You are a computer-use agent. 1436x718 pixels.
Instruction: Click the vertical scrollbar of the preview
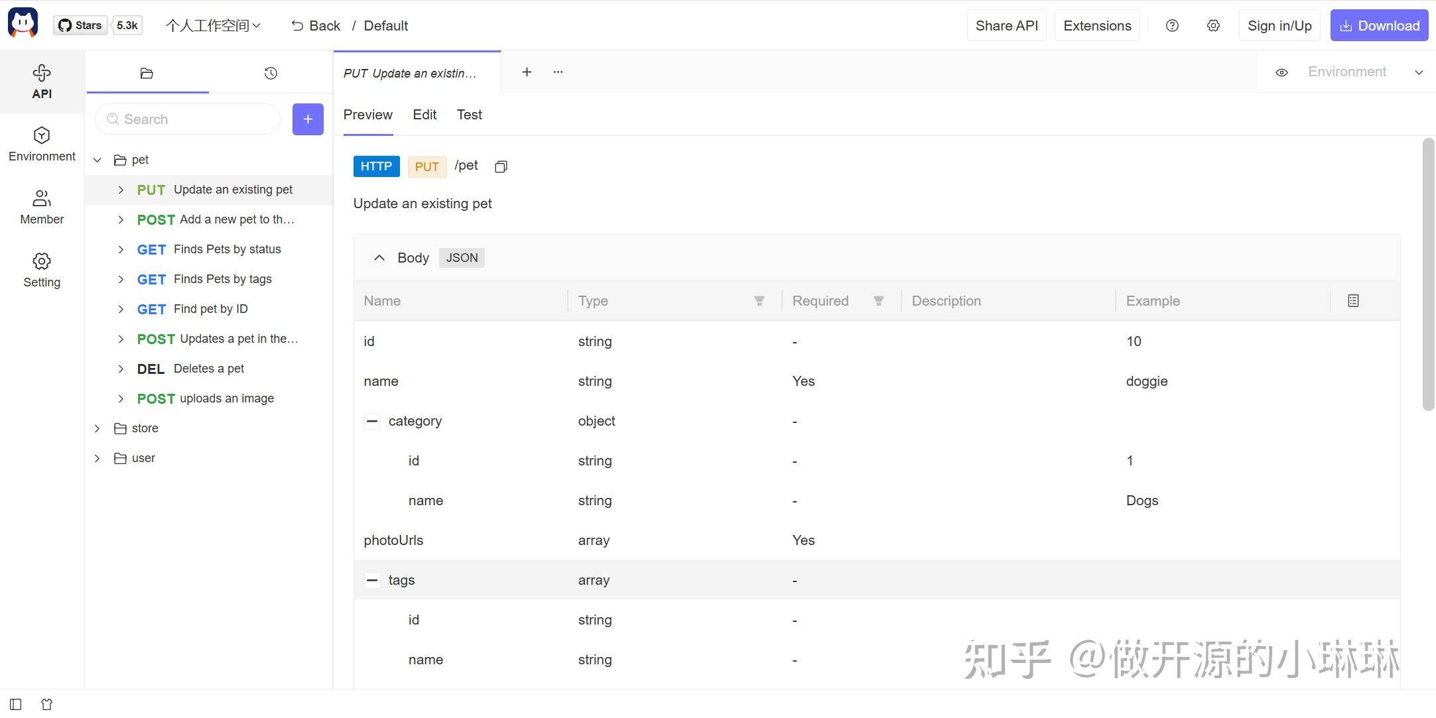(x=1428, y=274)
